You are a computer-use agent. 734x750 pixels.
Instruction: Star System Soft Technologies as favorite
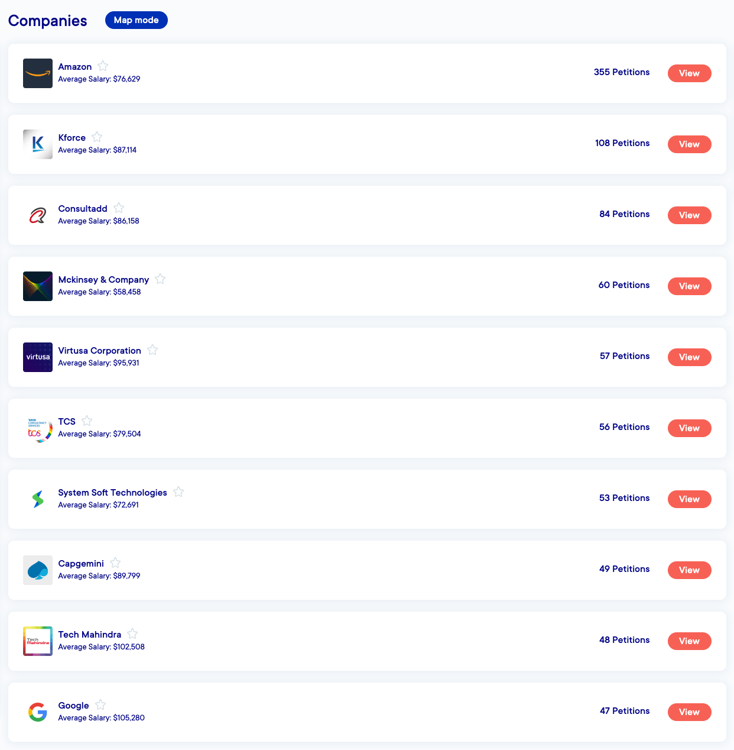178,492
